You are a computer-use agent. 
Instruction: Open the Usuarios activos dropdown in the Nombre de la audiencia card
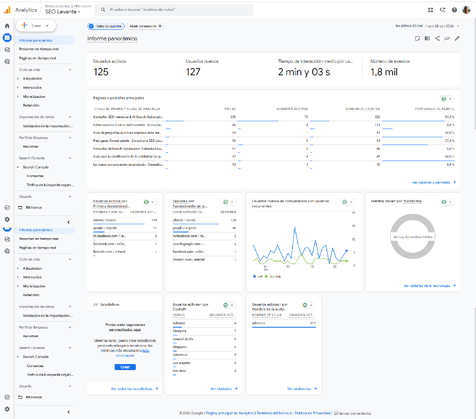click(267, 304)
